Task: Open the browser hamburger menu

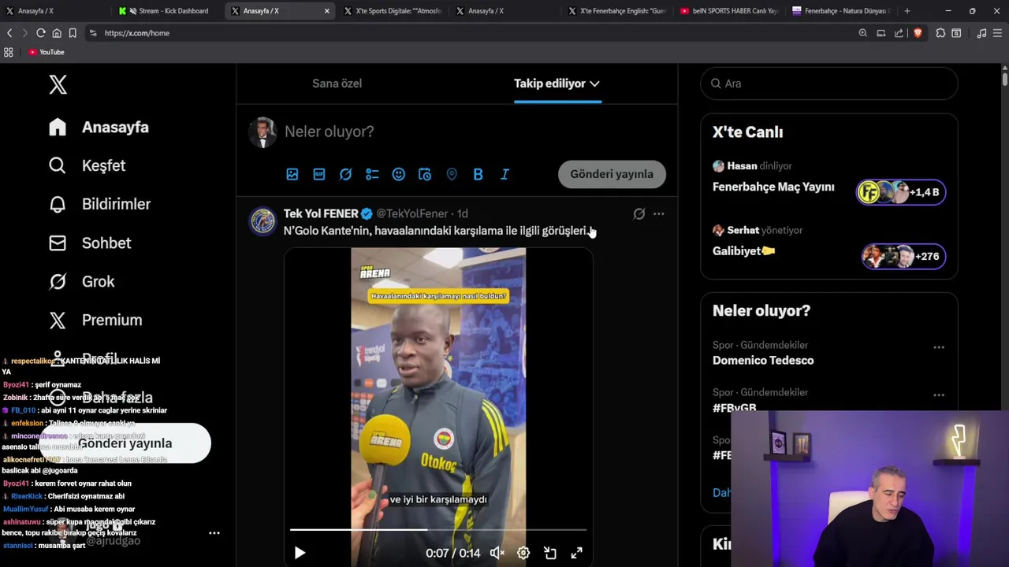Action: [998, 33]
